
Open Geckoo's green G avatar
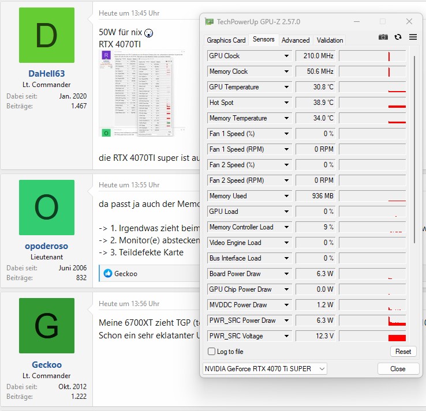point(47,326)
